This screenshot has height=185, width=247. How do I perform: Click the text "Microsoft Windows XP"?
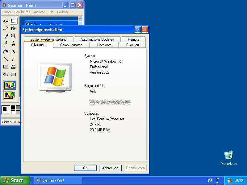(x=107, y=61)
